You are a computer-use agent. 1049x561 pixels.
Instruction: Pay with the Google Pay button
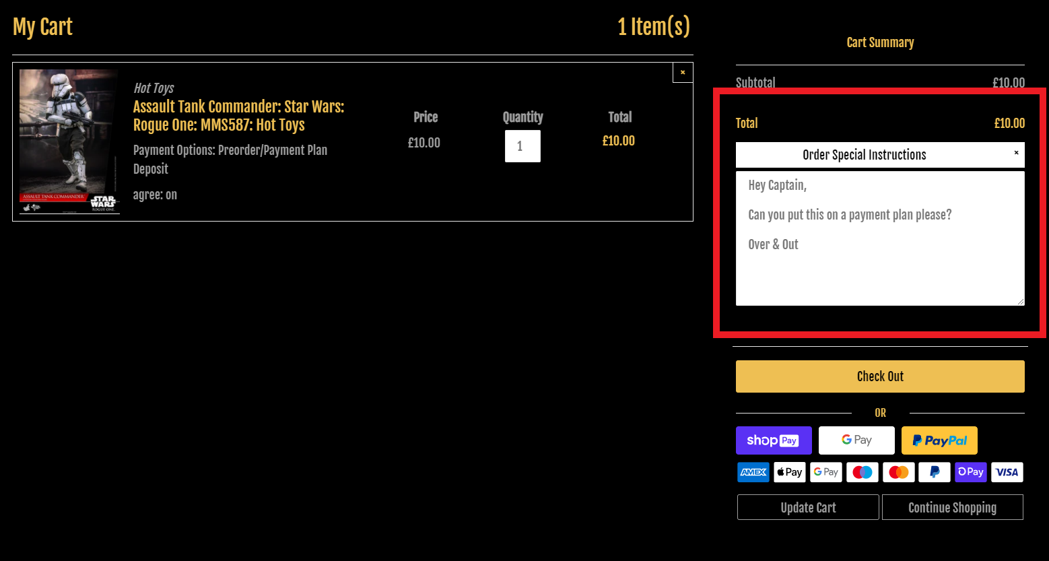click(x=856, y=440)
